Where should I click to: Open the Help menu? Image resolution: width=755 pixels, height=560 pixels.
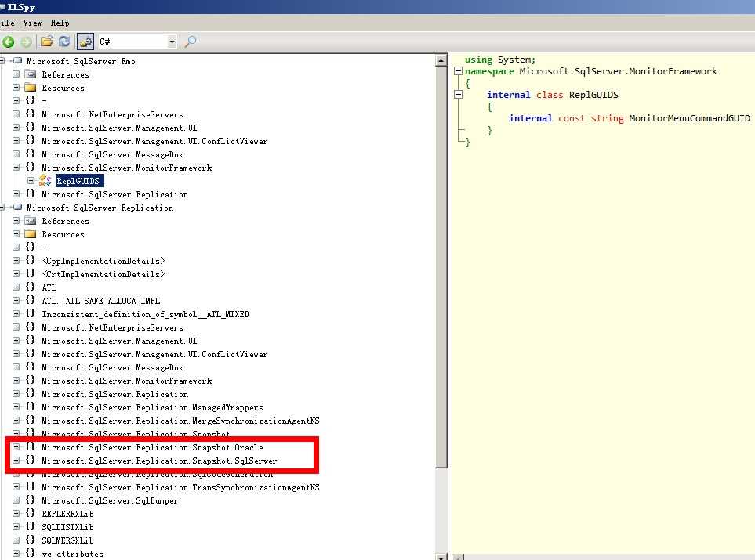(60, 23)
